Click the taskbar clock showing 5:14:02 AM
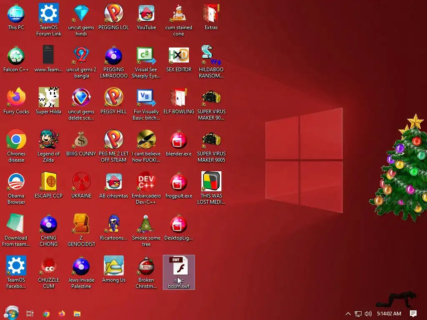This screenshot has height=320, width=427. coord(389,313)
